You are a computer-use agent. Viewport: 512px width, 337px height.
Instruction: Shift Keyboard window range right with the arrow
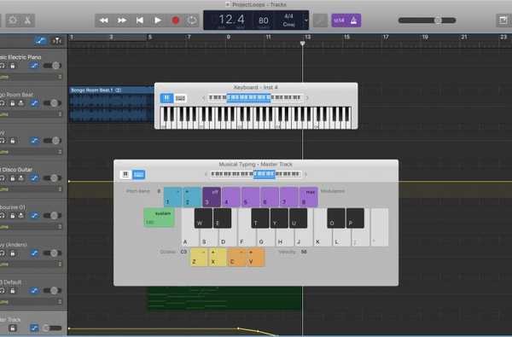pyautogui.click(x=307, y=97)
